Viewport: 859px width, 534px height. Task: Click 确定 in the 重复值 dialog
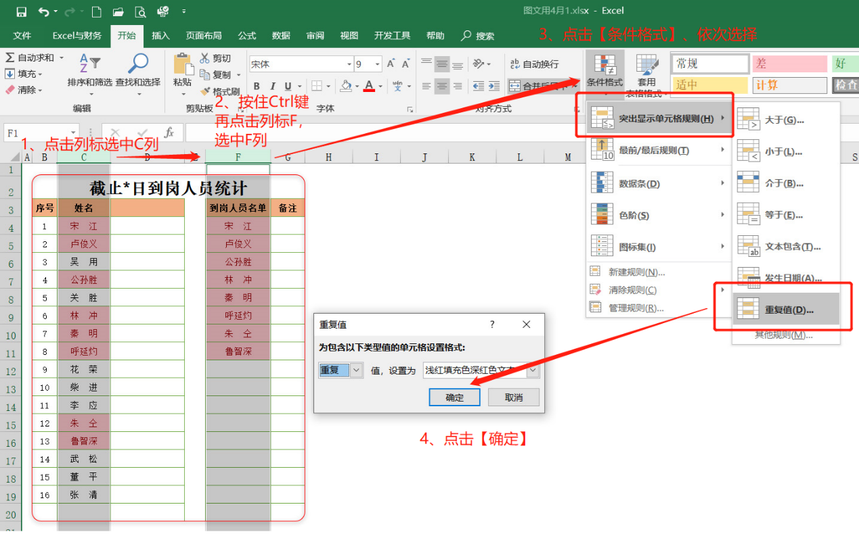tap(455, 397)
